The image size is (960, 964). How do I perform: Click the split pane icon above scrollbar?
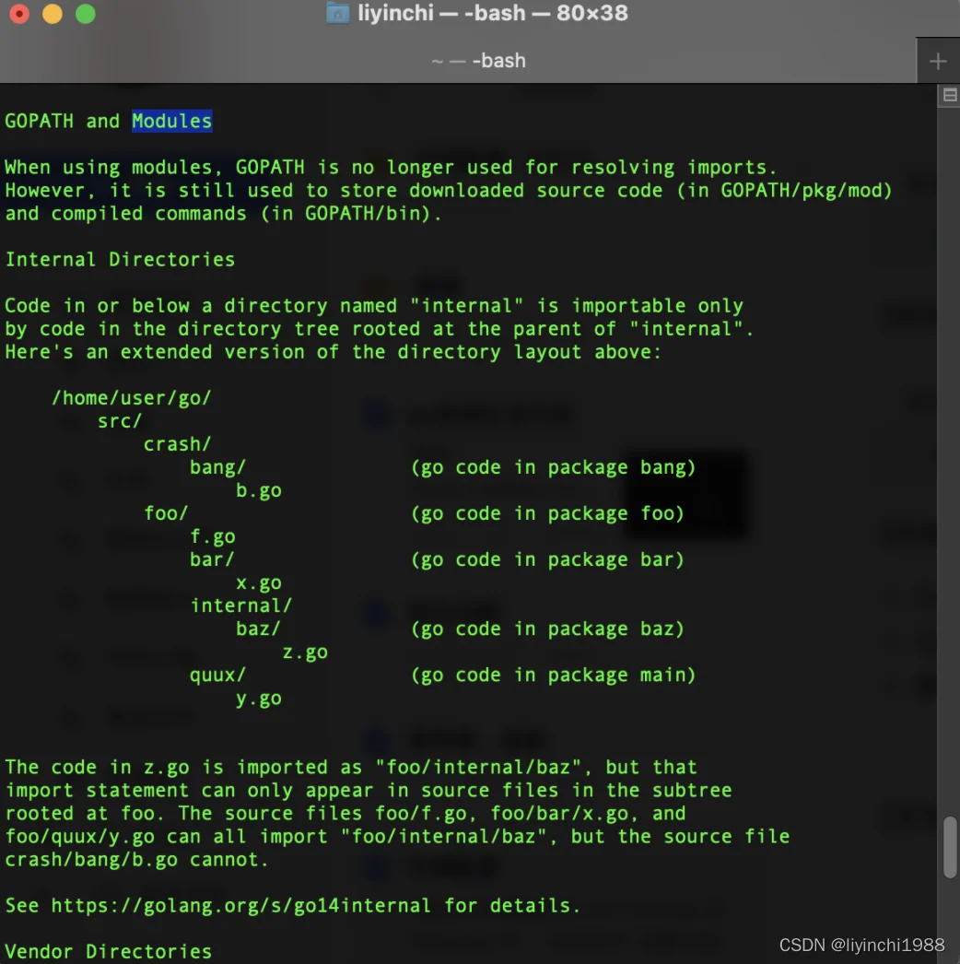pos(950,95)
